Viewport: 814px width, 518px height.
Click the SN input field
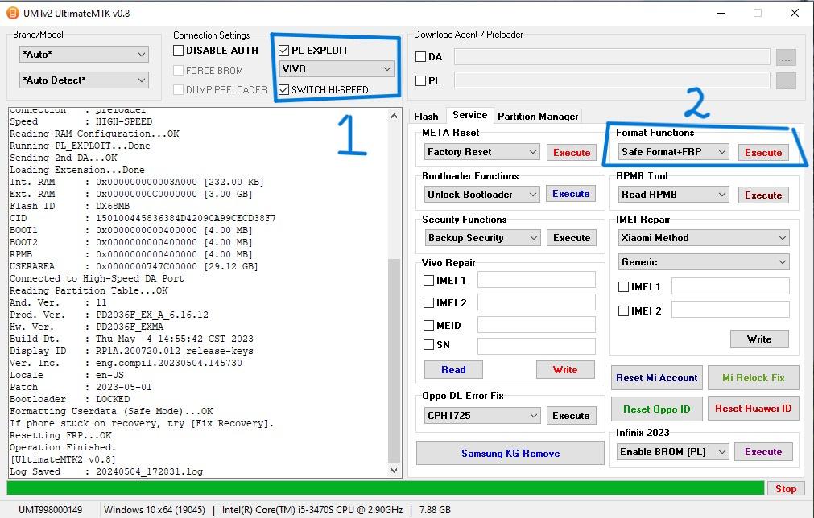pos(536,346)
